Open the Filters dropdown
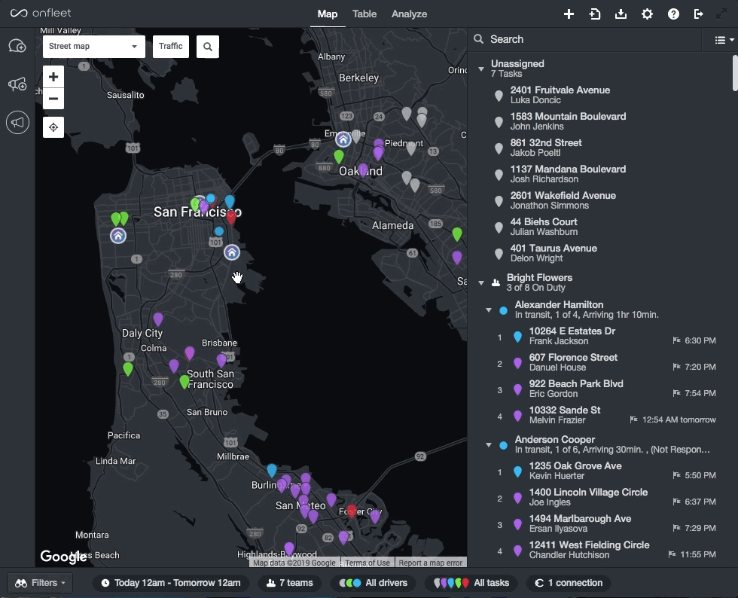The height and width of the screenshot is (598, 738). click(x=40, y=583)
